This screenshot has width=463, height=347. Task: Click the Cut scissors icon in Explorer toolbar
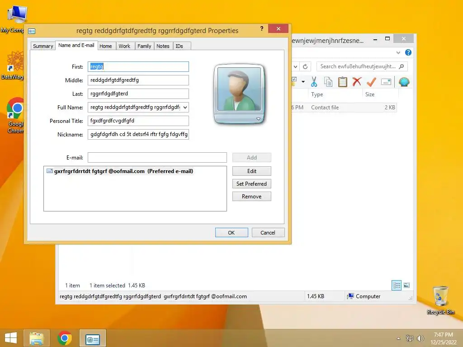[314, 82]
